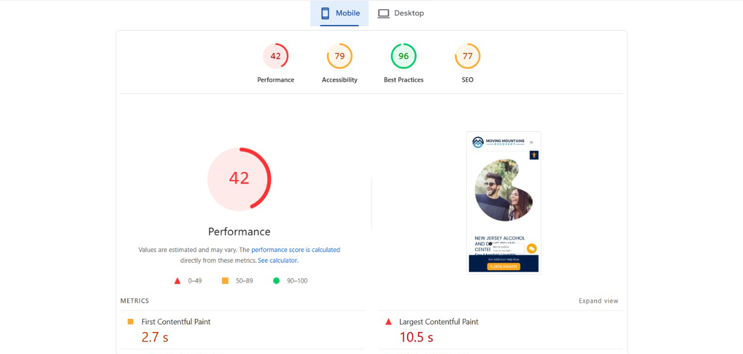
Task: Click the 2.7 s First Contentful Paint value
Action: tap(155, 337)
